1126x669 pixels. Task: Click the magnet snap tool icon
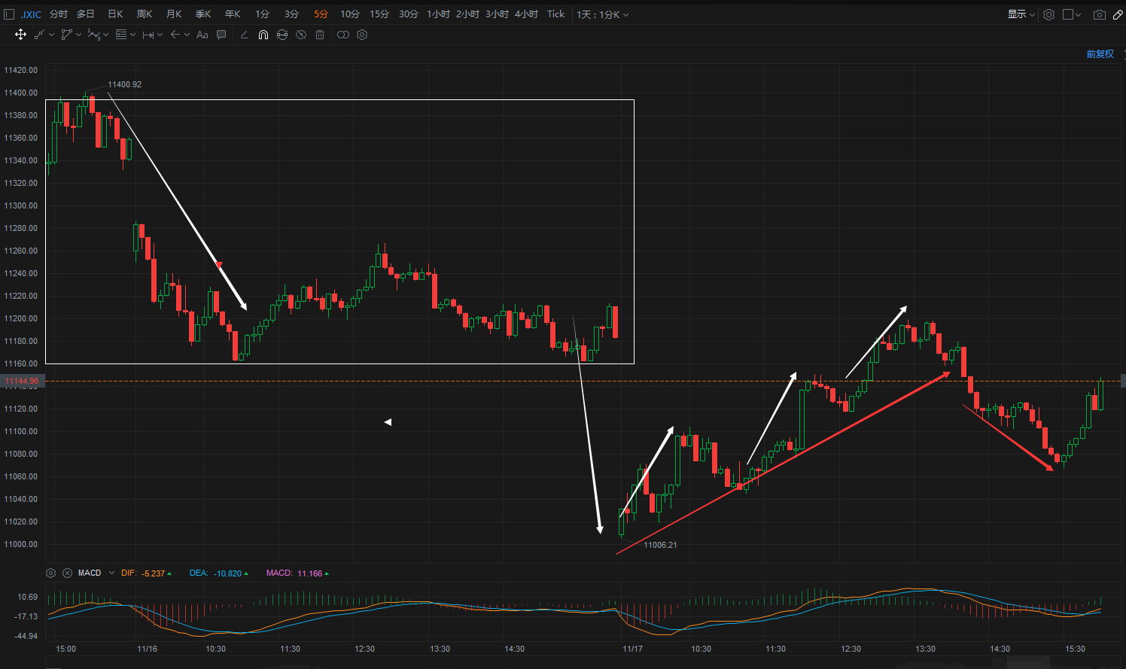coord(263,35)
